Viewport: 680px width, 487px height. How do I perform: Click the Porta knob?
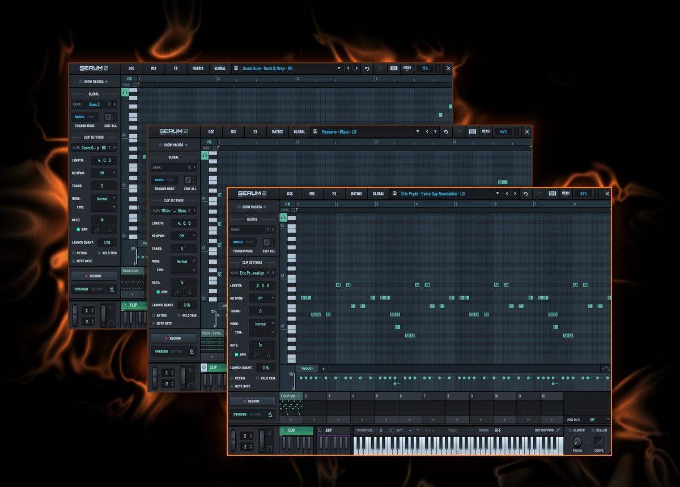point(577,442)
